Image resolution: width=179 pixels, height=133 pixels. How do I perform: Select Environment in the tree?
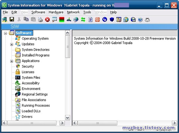(31, 89)
